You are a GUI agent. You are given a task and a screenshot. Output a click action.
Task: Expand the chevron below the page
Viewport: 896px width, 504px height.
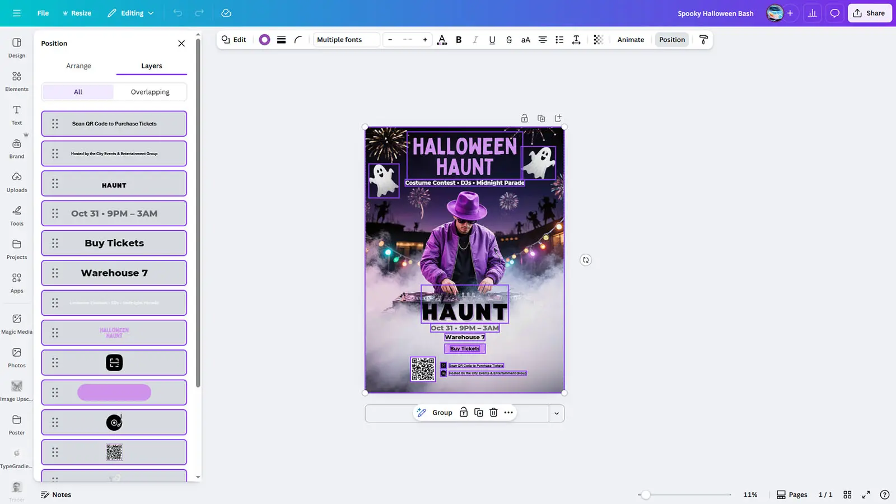tap(556, 413)
